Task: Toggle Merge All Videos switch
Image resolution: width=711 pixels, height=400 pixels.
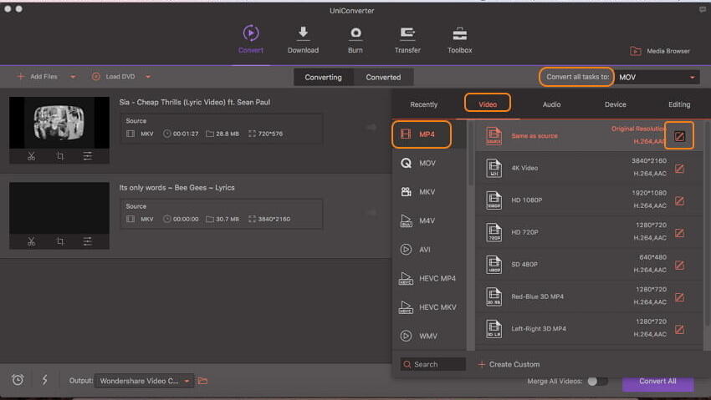Action: coord(597,381)
